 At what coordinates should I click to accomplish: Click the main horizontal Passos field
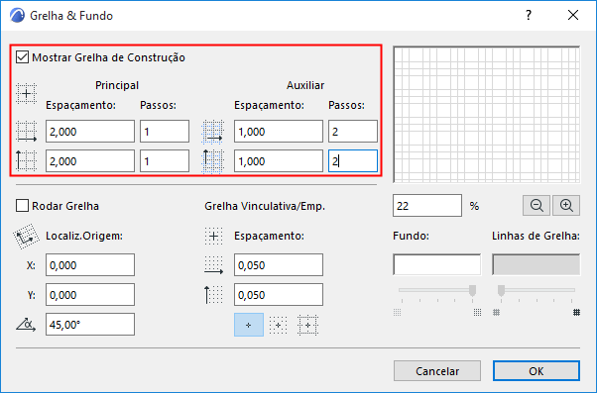[x=165, y=132]
